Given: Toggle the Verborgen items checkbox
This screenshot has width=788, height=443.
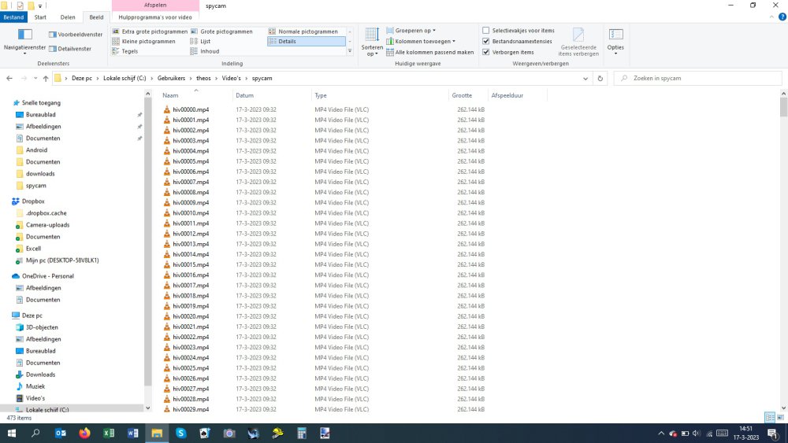Looking at the screenshot, I should [485, 52].
